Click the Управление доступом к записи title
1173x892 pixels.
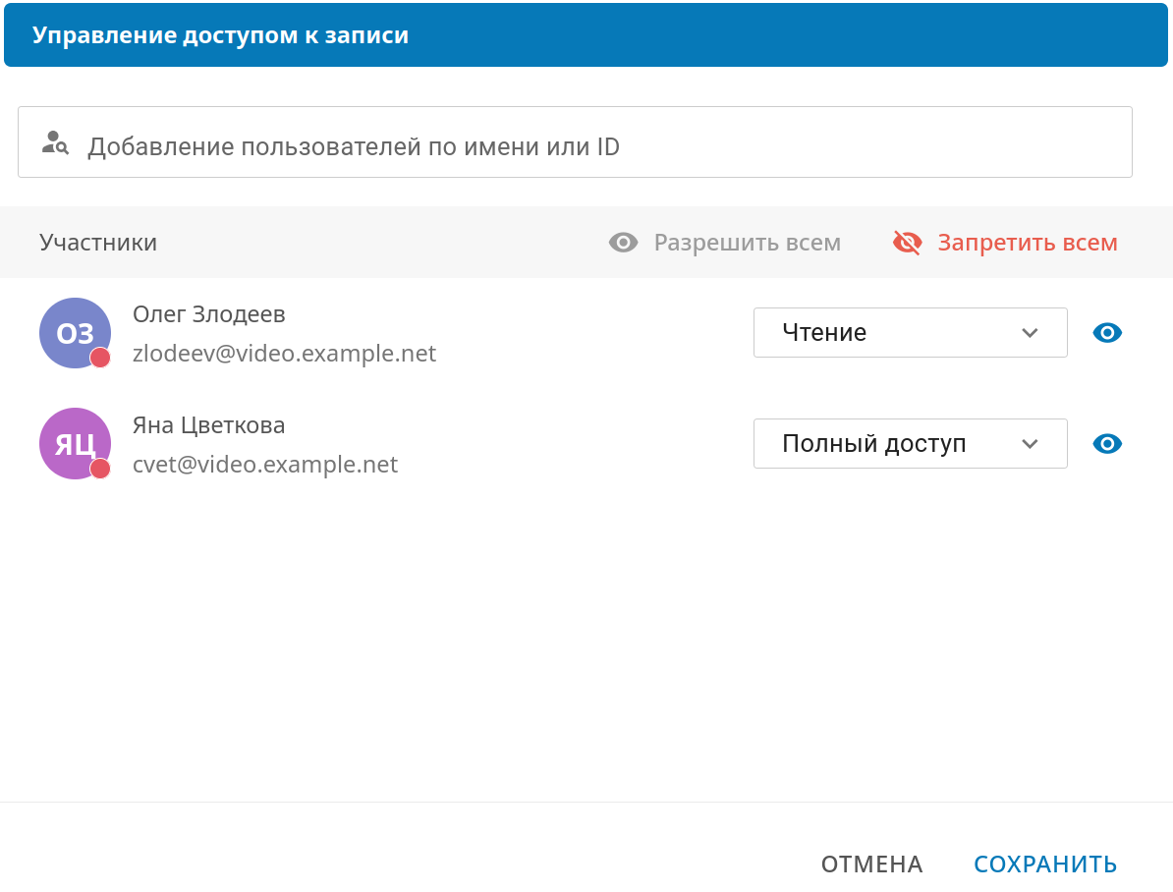[218, 34]
